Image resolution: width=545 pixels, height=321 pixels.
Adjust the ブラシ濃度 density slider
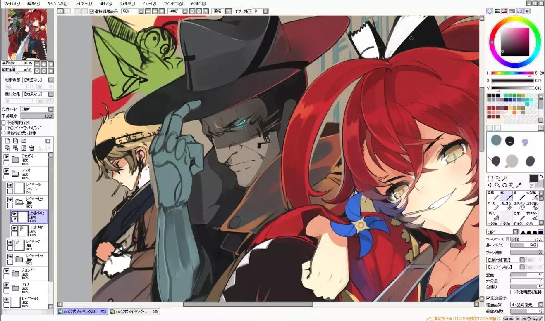tap(527, 252)
